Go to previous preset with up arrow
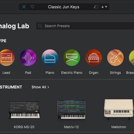134x134 pixels. click(x=103, y=7)
